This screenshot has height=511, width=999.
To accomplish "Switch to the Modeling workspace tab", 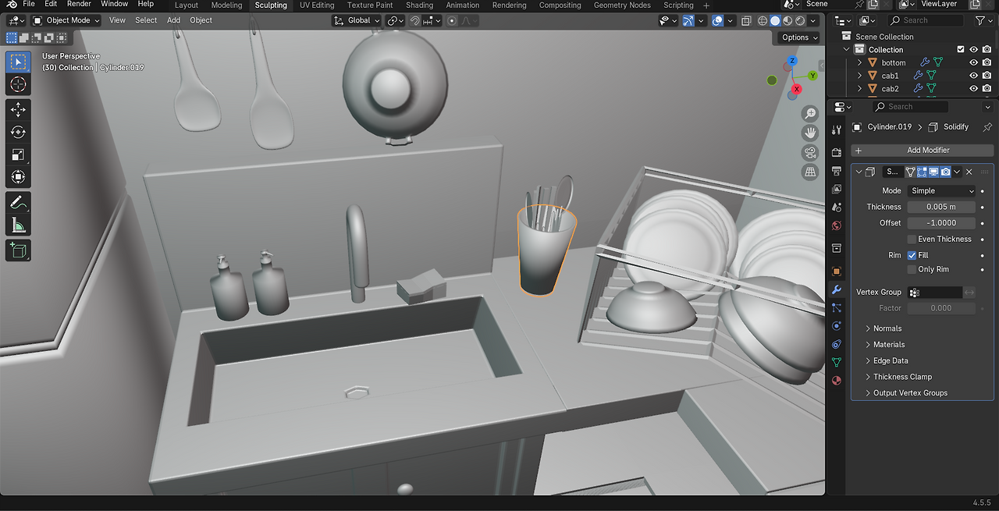I will click(x=227, y=5).
